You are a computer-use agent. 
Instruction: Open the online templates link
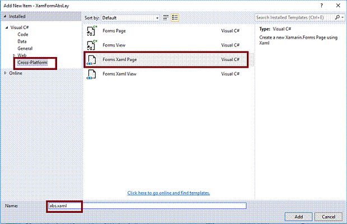tap(168, 193)
